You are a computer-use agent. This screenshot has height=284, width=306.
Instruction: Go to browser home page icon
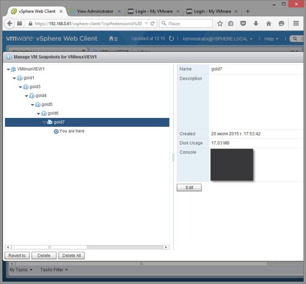pos(269,24)
